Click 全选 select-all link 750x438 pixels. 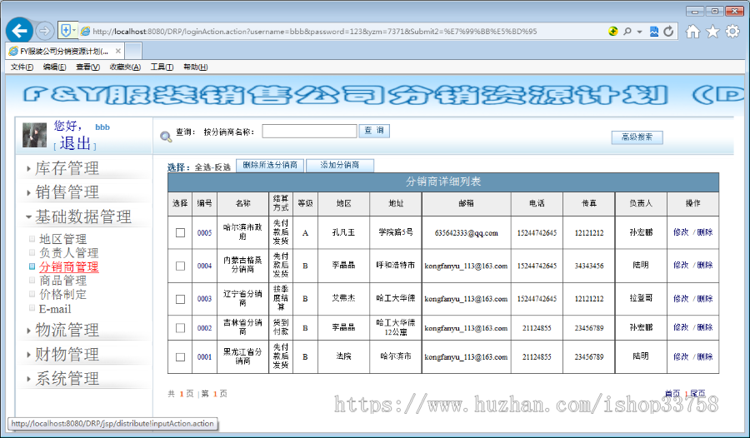click(202, 167)
